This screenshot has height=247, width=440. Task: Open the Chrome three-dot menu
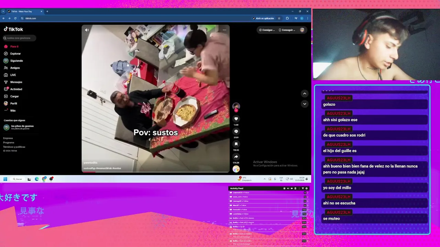(307, 18)
